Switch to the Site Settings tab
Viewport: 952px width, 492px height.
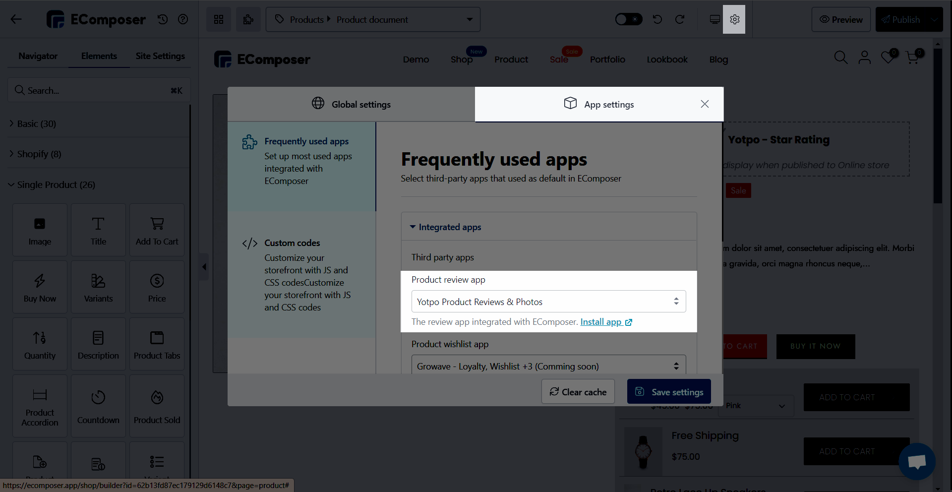pyautogui.click(x=160, y=56)
